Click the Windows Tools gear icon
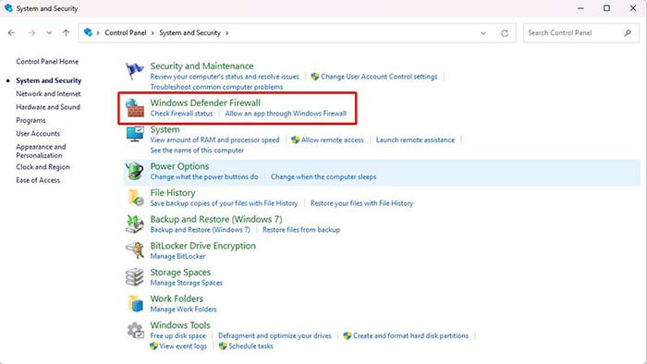The height and width of the screenshot is (364, 647). 135,330
